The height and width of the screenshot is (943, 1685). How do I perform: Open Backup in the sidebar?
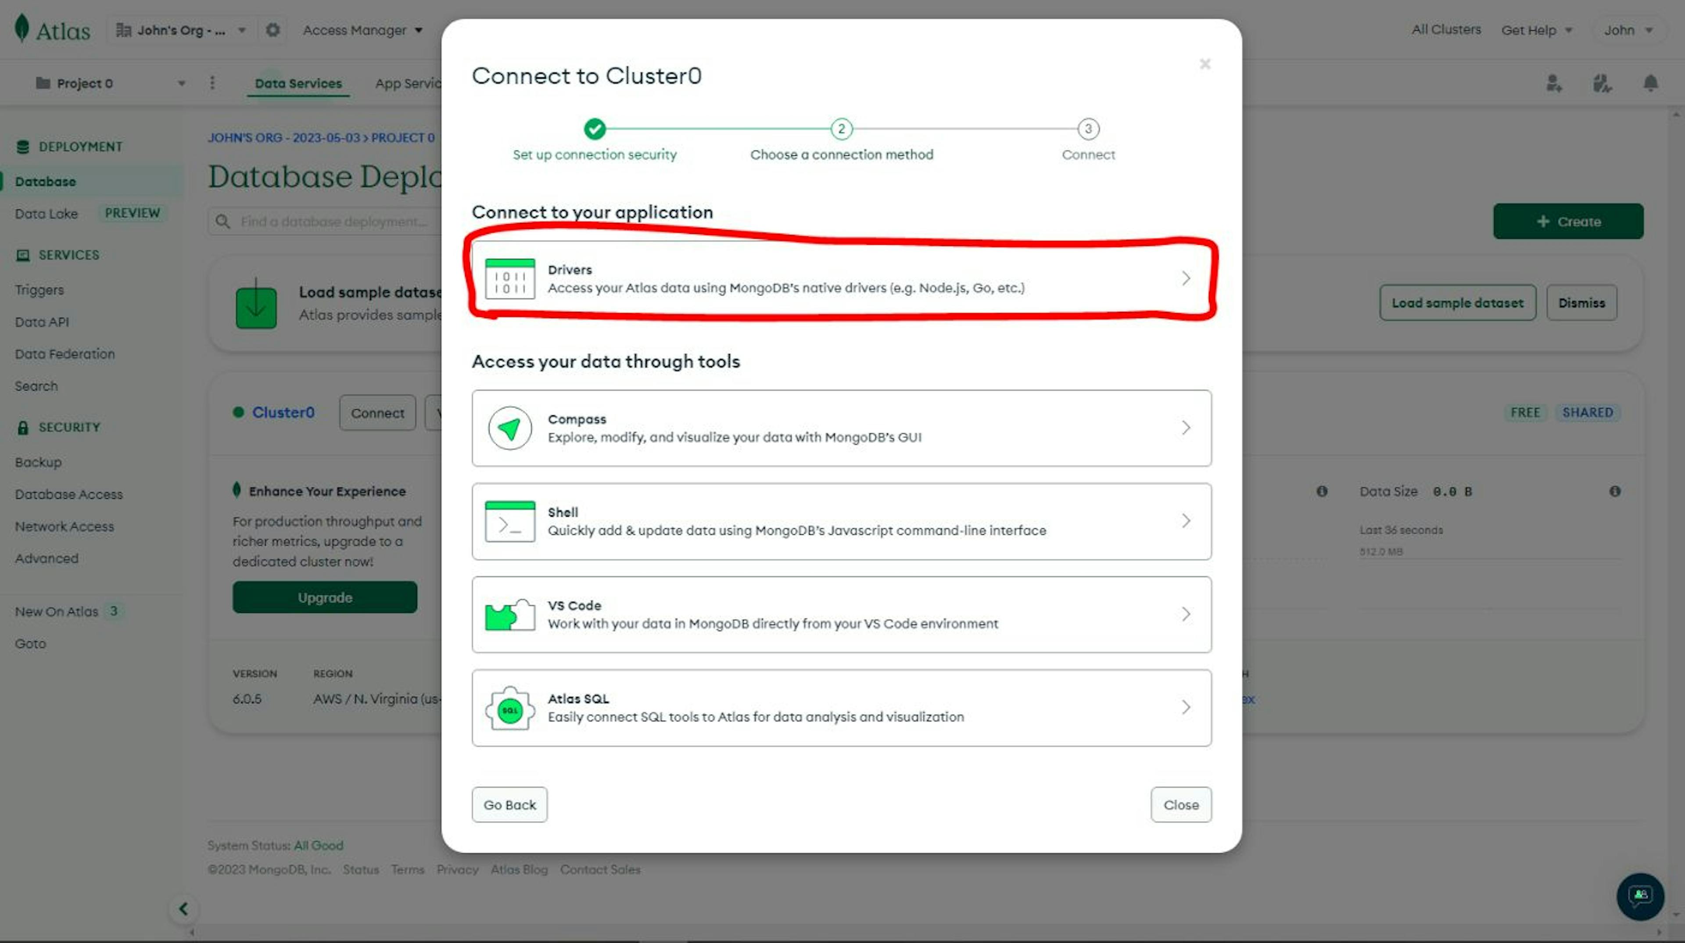pyautogui.click(x=38, y=462)
